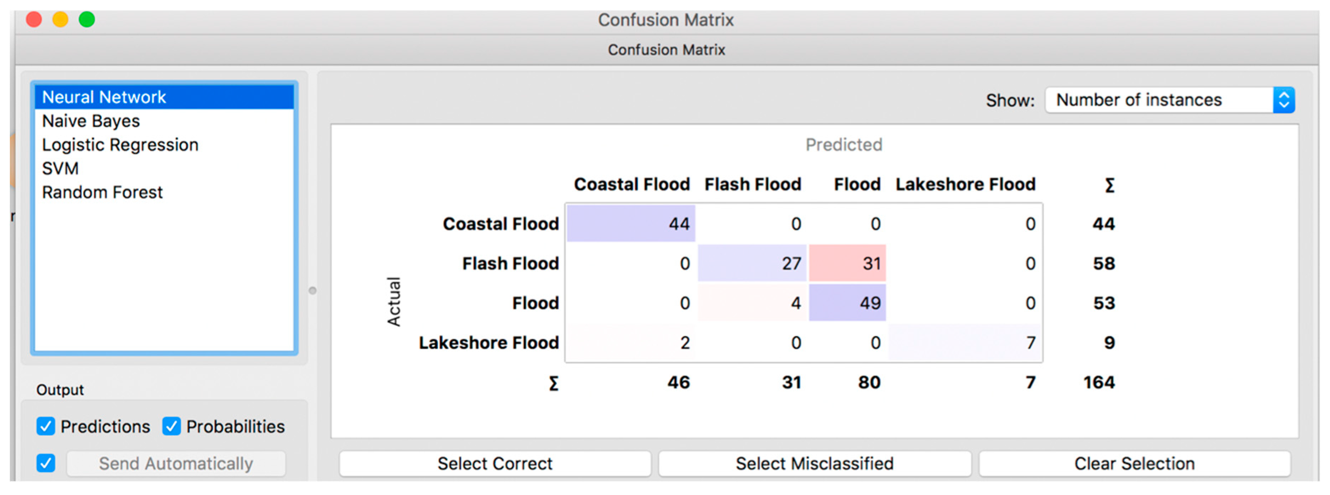
Task: Pick Random Forest from learners
Action: tap(102, 192)
